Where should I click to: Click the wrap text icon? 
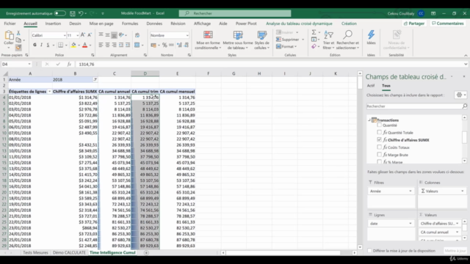pyautogui.click(x=137, y=35)
